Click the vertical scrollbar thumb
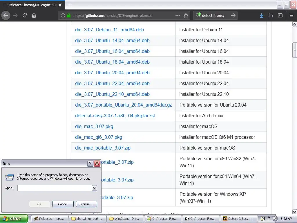Screen dimensions: 297x223 [x=295, y=50]
